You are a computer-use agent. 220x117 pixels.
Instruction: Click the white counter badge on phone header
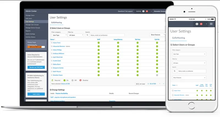click(197, 24)
